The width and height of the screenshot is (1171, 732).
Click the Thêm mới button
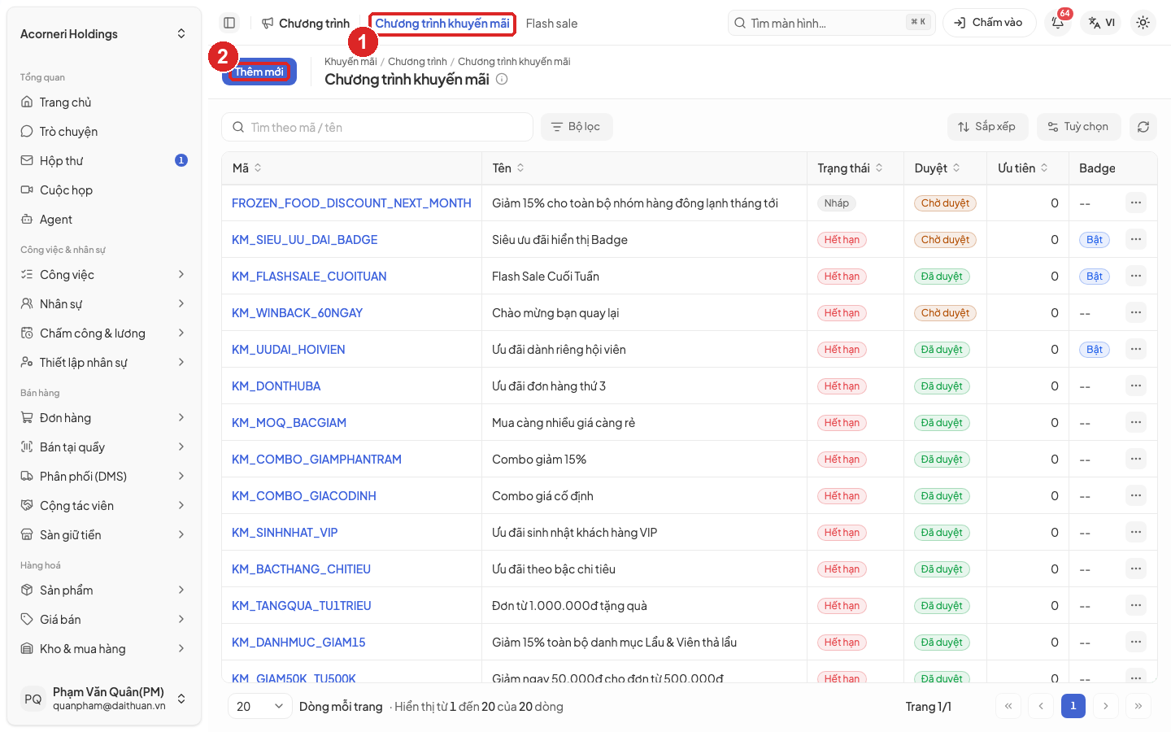tap(259, 72)
